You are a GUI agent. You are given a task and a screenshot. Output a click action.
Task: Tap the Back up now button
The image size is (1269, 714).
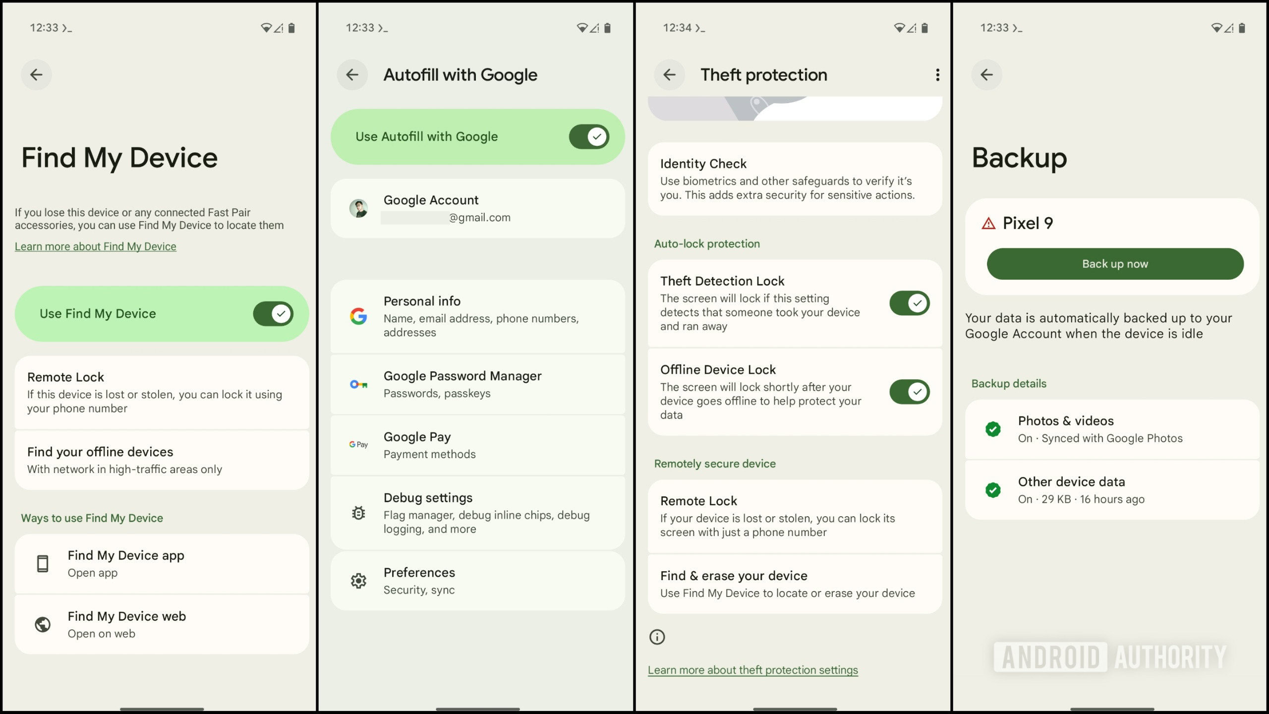tap(1115, 264)
